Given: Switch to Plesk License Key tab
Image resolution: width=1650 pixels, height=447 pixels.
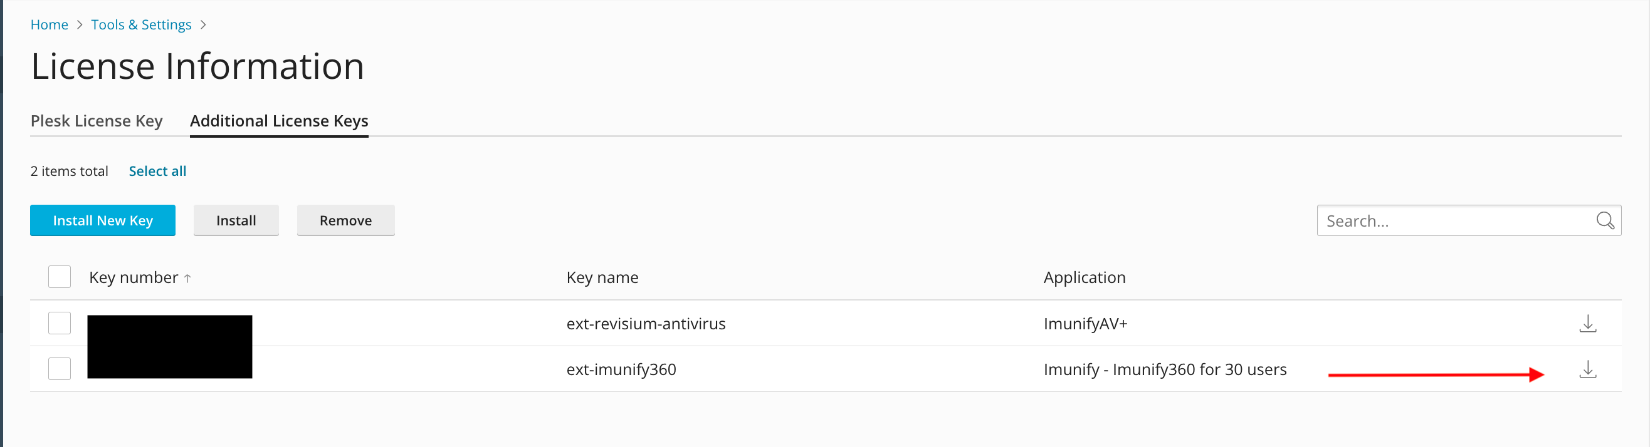Looking at the screenshot, I should (x=97, y=121).
